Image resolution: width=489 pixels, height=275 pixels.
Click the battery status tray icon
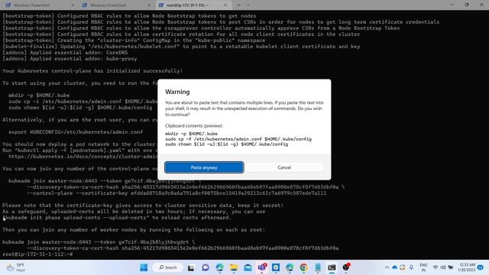click(x=451, y=267)
